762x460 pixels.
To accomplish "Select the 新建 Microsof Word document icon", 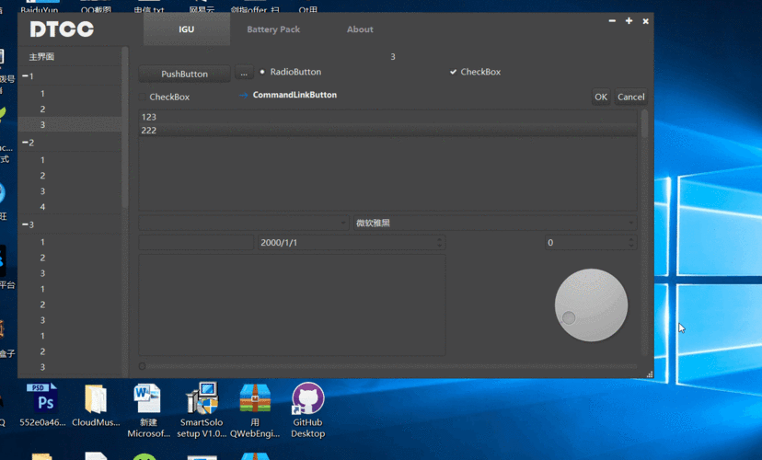I will pos(149,411).
